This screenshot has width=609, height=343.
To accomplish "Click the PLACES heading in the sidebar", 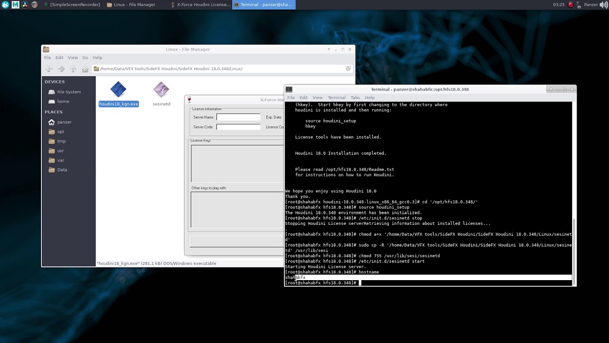I will pyautogui.click(x=54, y=112).
